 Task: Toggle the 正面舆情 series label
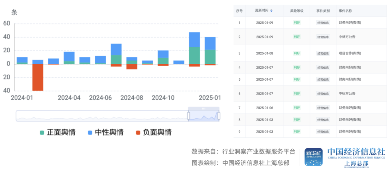(61, 133)
